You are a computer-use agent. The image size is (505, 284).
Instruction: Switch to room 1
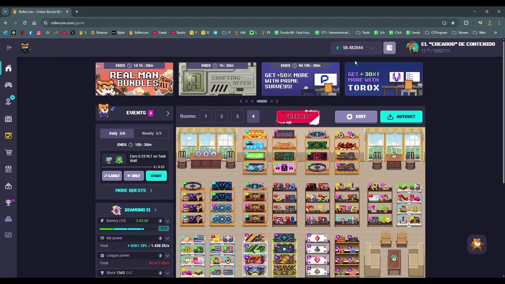[x=206, y=116]
